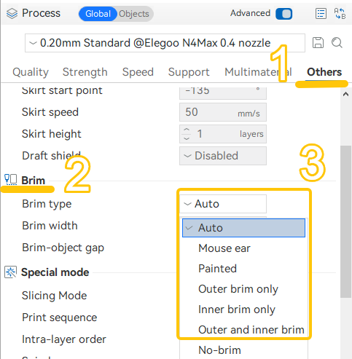Screen dimensions: 352x359
Task: Open the Support tab
Action: coord(189,72)
